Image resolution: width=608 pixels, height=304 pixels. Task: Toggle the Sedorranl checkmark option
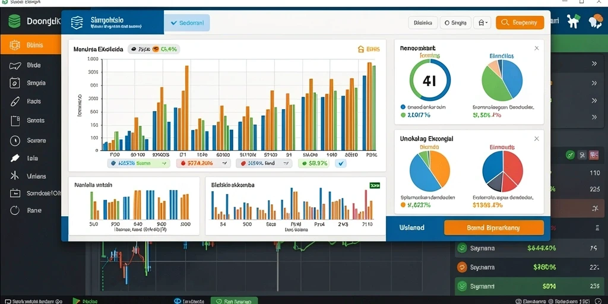click(186, 23)
